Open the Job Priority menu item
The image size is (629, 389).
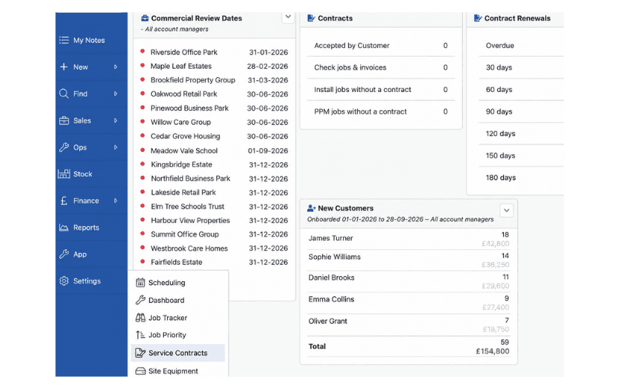point(177,335)
